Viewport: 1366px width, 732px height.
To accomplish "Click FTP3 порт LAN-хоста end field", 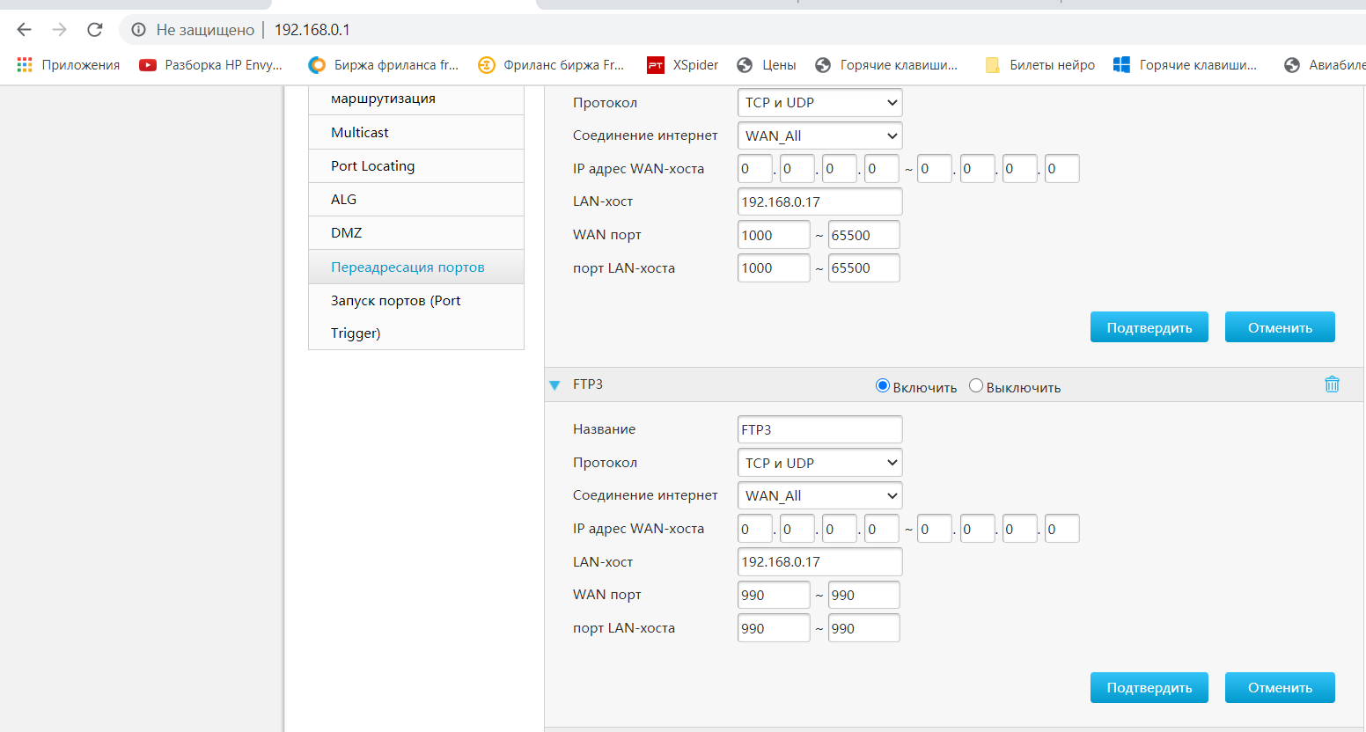I will (x=864, y=628).
